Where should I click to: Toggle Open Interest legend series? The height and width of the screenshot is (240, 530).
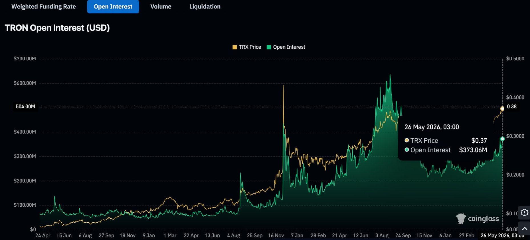tap(286, 47)
